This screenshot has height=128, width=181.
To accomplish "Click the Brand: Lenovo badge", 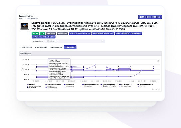I will pyautogui.click(x=51, y=33).
